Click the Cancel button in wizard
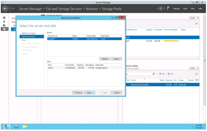Image resolution: width=207 pixels, height=131 pixels. tap(117, 93)
